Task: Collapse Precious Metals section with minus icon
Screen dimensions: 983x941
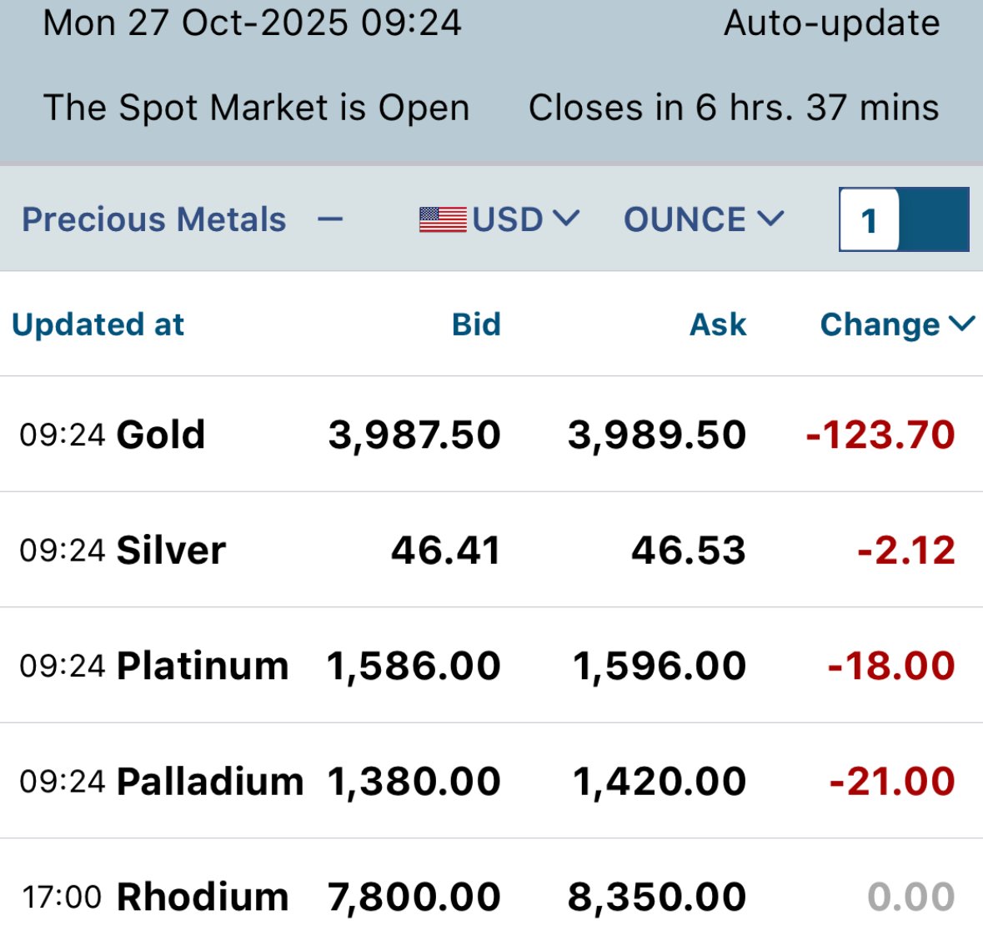Action: click(x=331, y=220)
